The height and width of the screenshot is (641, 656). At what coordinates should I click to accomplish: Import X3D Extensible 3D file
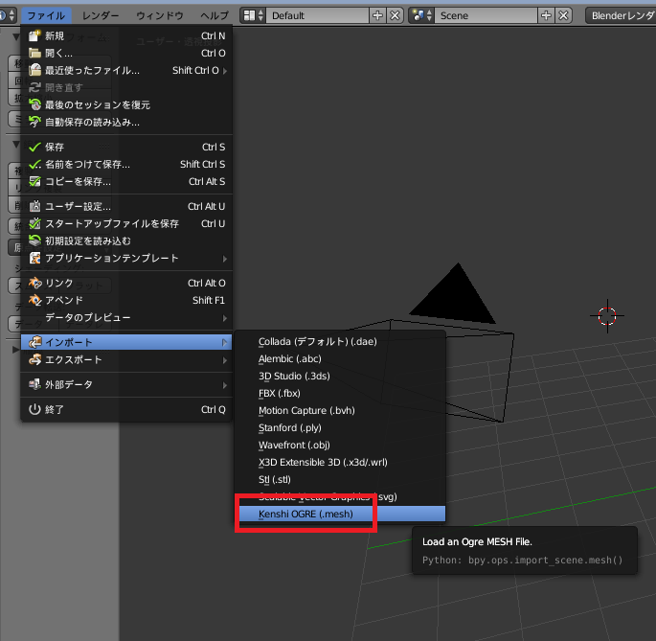[341, 462]
